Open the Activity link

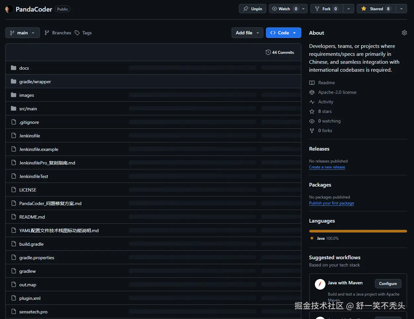click(326, 102)
